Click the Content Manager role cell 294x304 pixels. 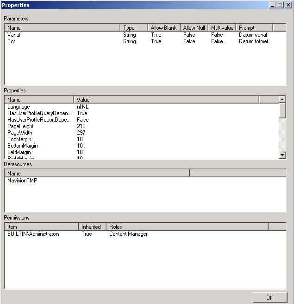point(128,234)
